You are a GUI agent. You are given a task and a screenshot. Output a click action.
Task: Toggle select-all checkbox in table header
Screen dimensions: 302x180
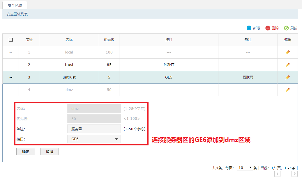(11, 40)
